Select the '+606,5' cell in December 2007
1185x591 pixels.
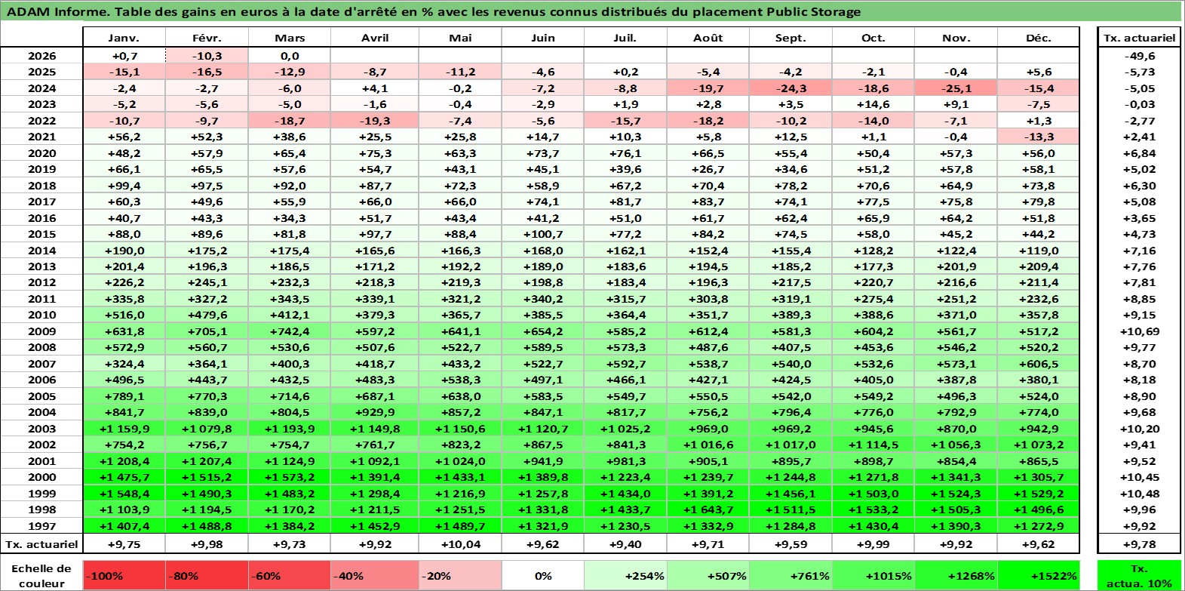(x=1039, y=364)
